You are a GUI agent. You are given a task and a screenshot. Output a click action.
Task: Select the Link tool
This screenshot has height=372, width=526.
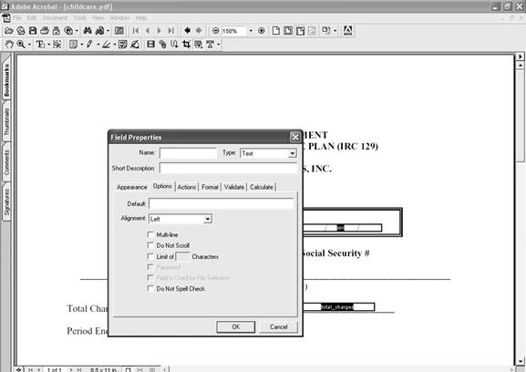tap(162, 45)
